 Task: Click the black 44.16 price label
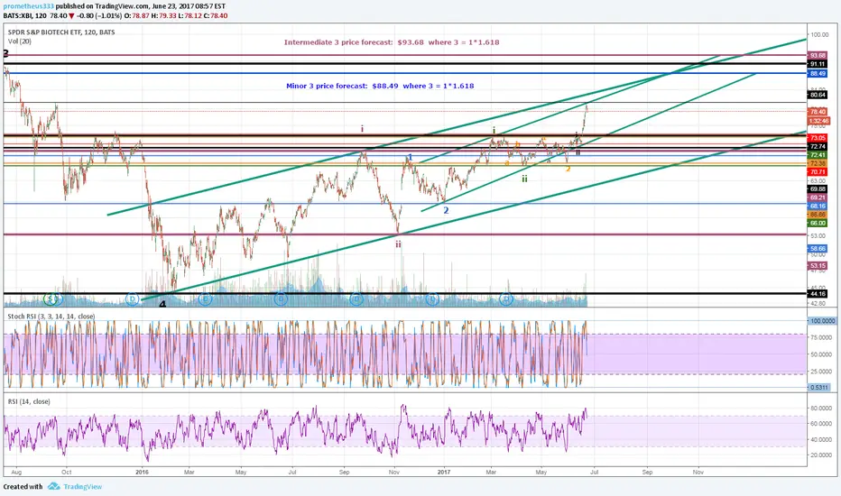point(818,294)
